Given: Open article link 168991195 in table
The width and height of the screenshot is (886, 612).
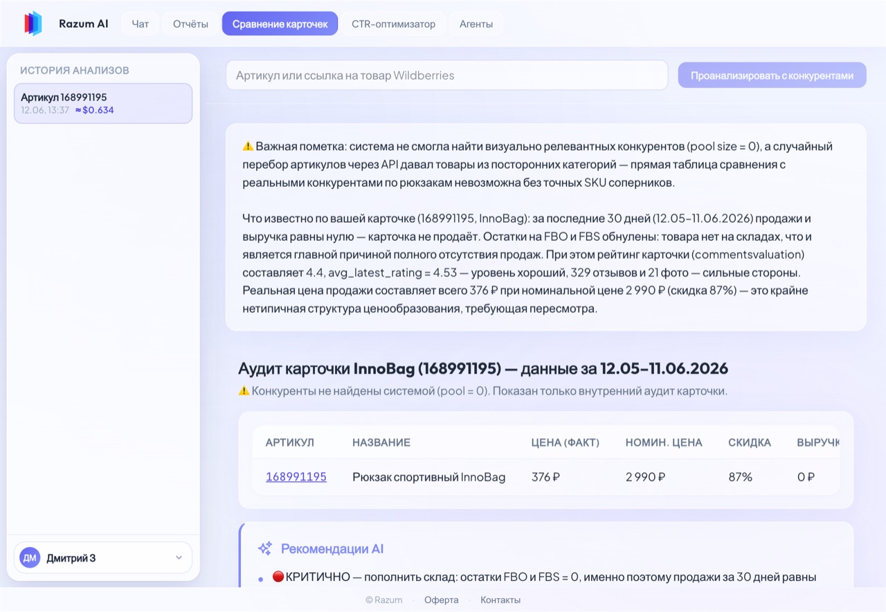Looking at the screenshot, I should click(x=296, y=476).
